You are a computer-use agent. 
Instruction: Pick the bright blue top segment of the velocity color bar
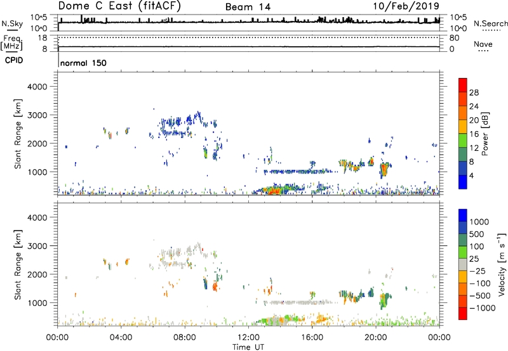click(463, 215)
